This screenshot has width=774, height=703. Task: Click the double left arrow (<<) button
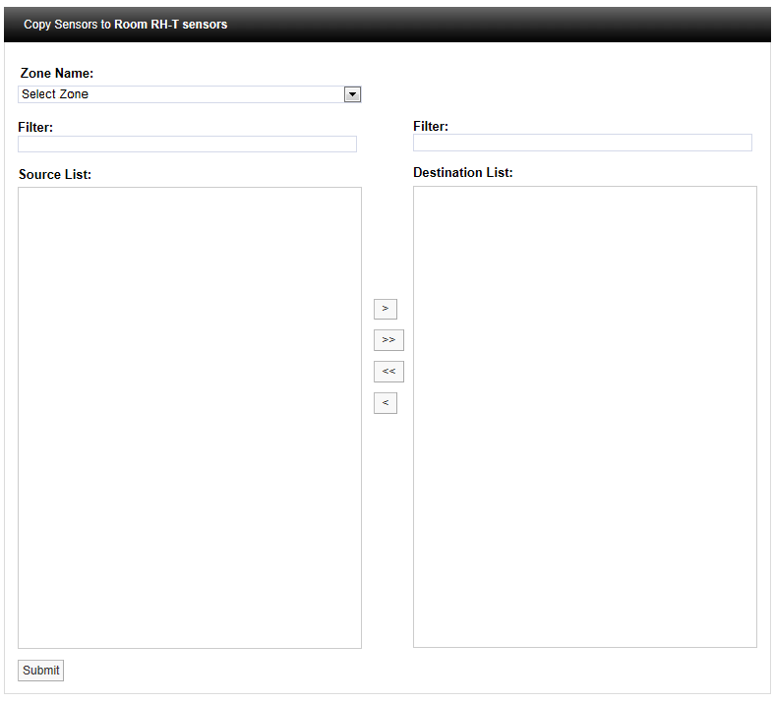coord(388,372)
